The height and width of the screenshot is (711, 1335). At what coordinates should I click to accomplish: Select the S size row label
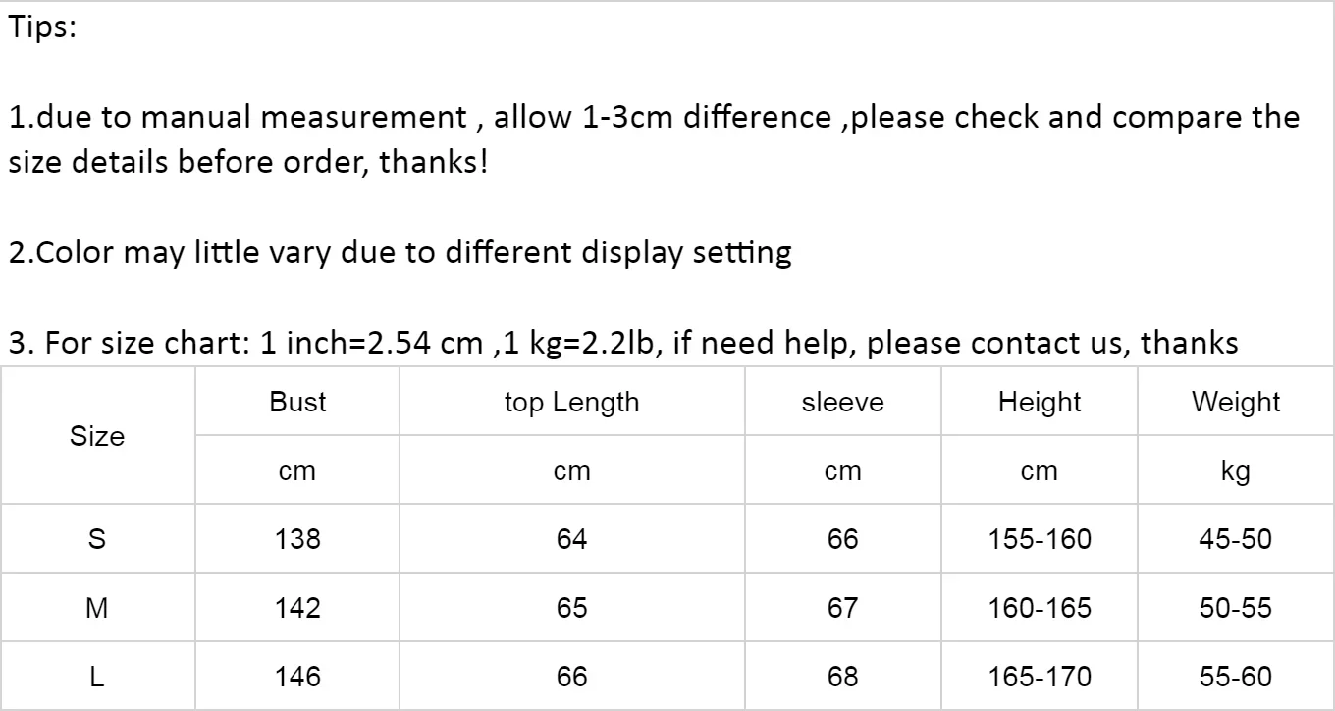pyautogui.click(x=97, y=539)
